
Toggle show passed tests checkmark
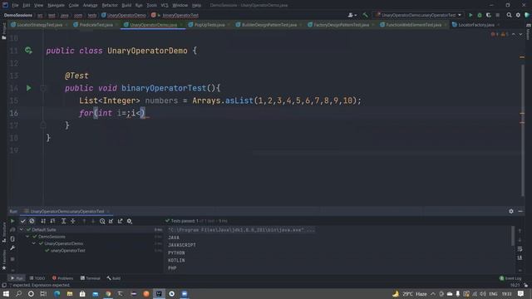22,221
